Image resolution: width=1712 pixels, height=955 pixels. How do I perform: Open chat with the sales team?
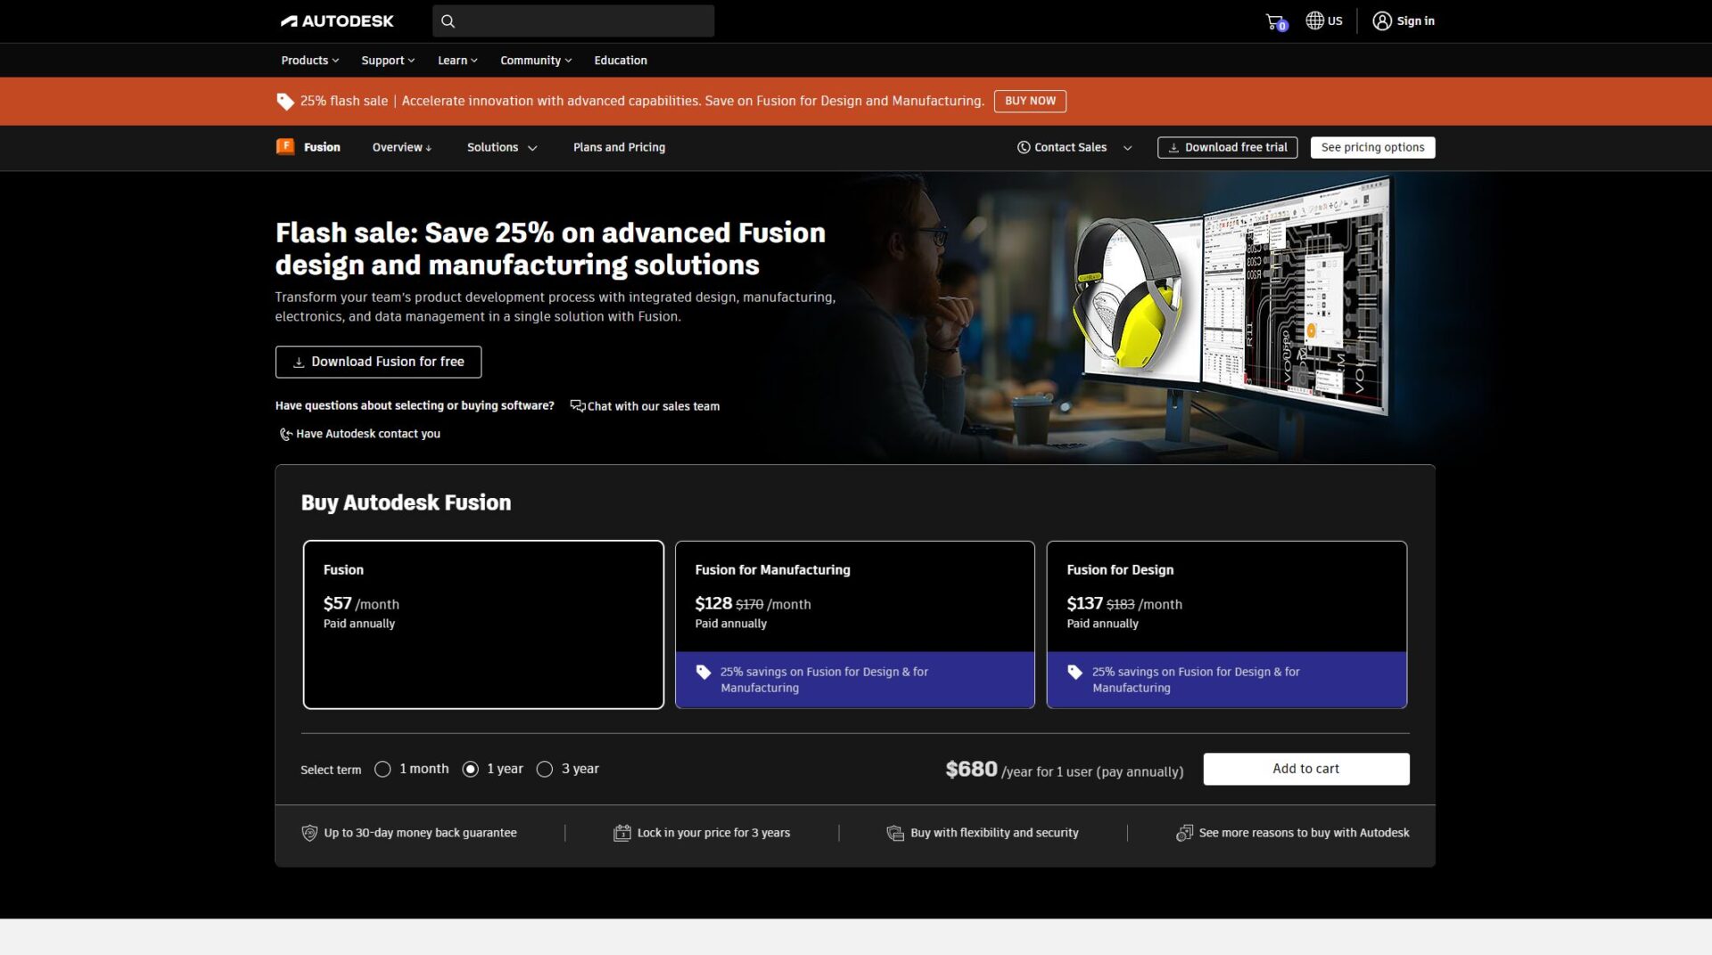[x=645, y=406]
